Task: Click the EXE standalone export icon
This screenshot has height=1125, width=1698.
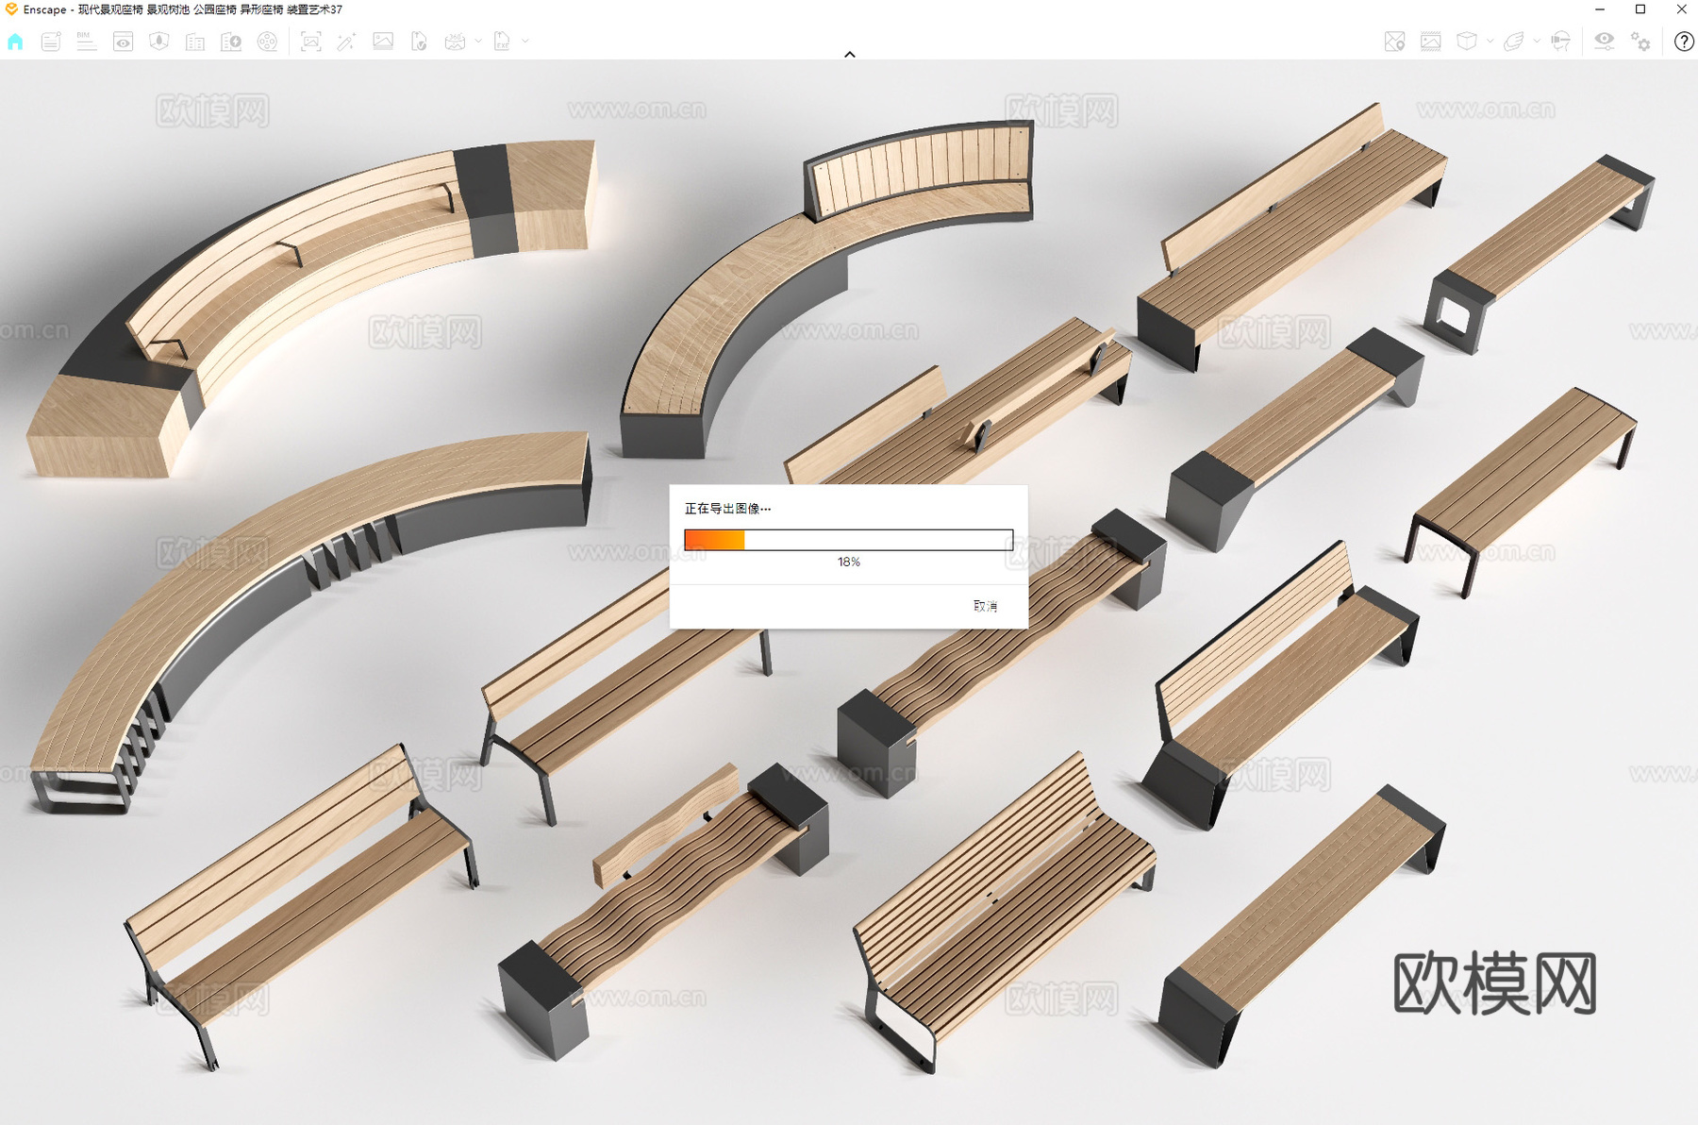Action: (x=502, y=42)
